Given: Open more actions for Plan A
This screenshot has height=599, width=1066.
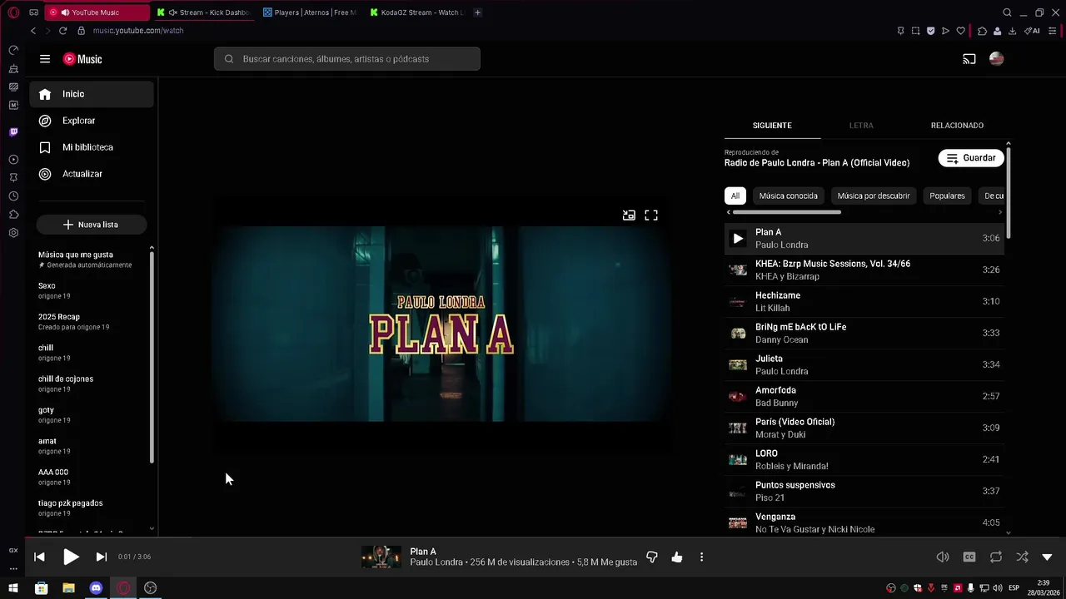Looking at the screenshot, I should pos(701,557).
